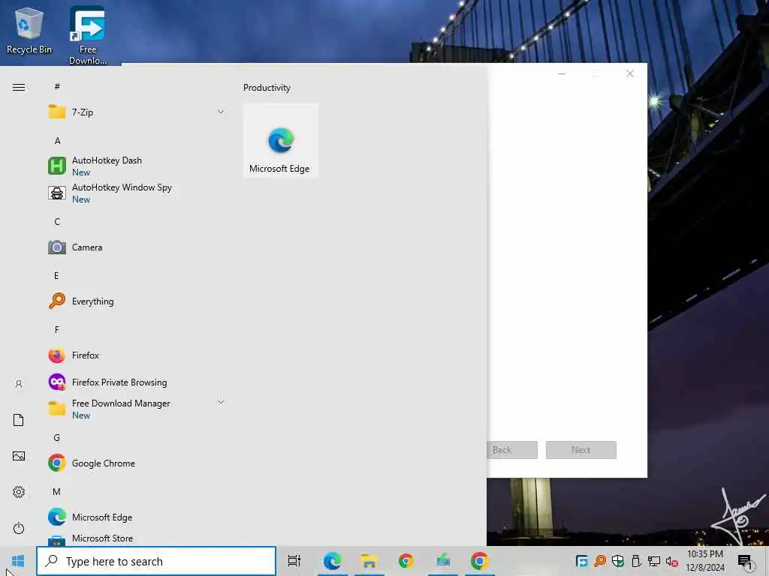769x576 pixels.
Task: Click the safely remove hardware tray icon
Action: [636, 561]
